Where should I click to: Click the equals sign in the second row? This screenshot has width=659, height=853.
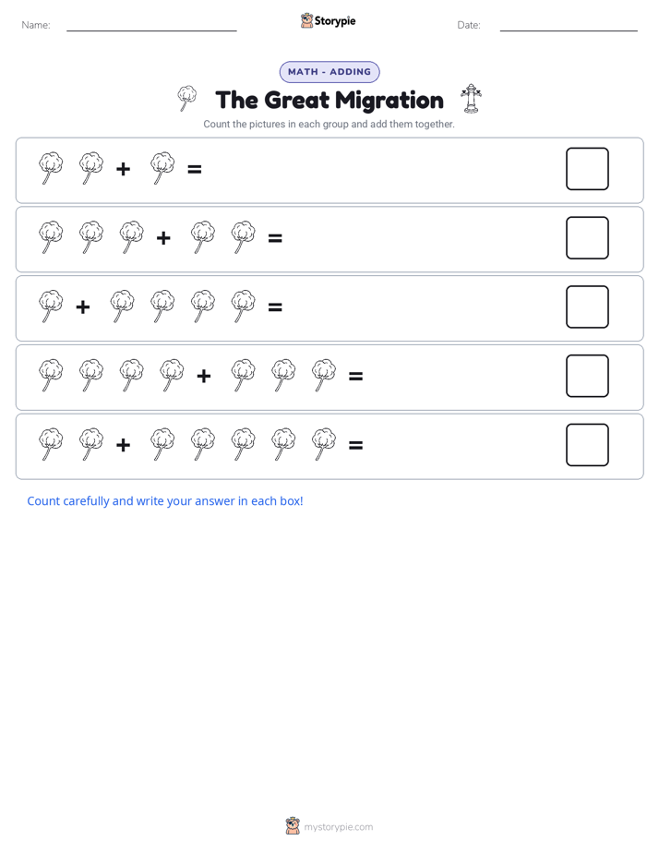click(x=275, y=238)
